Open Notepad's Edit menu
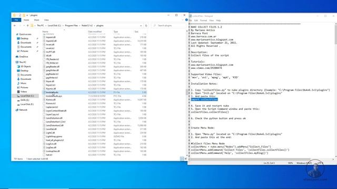Image resolution: width=337 pixels, height=189 pixels. 196,20
